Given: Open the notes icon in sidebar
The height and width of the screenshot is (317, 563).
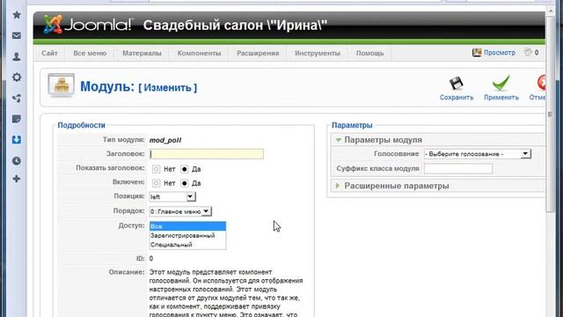Looking at the screenshot, I should tap(17, 119).
